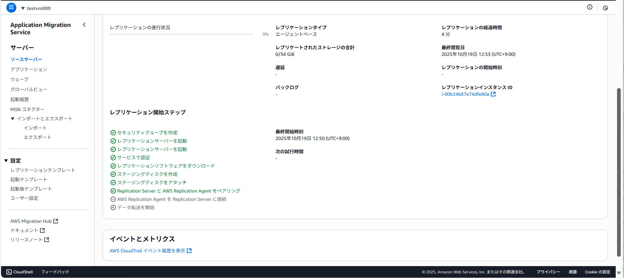Click pending clock icon beside データ転送を開始

point(113,208)
